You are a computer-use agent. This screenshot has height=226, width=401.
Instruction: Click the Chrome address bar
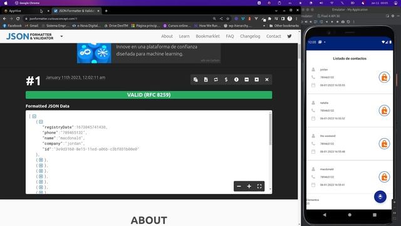coord(118,18)
